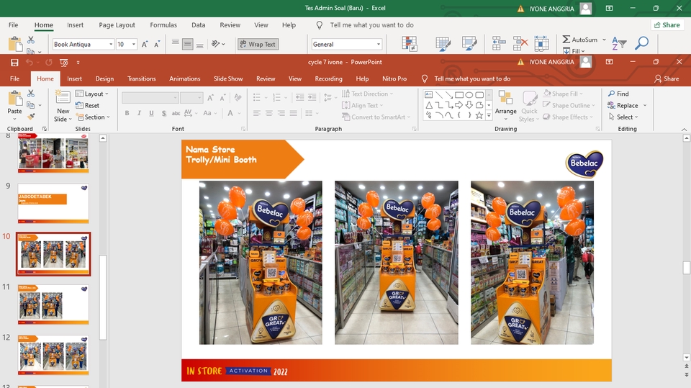Toggle Underline formatting in PowerPoint
The image size is (691, 388).
pyautogui.click(x=152, y=113)
